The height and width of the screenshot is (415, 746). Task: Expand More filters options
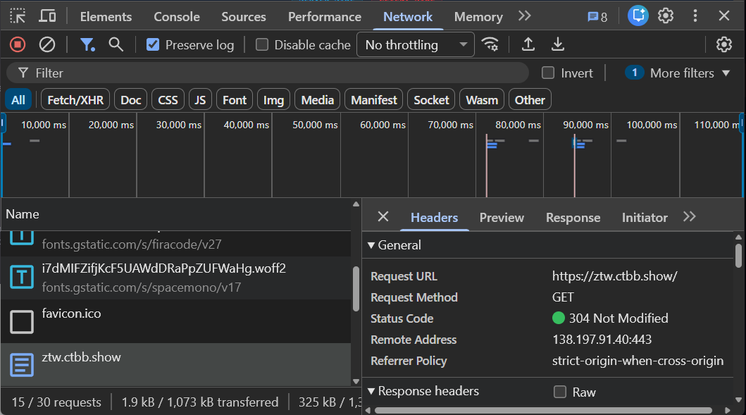pyautogui.click(x=677, y=73)
